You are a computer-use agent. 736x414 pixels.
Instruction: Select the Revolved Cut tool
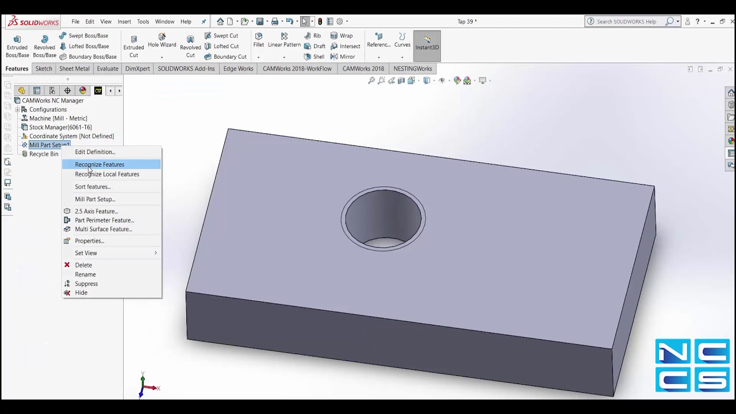(190, 46)
